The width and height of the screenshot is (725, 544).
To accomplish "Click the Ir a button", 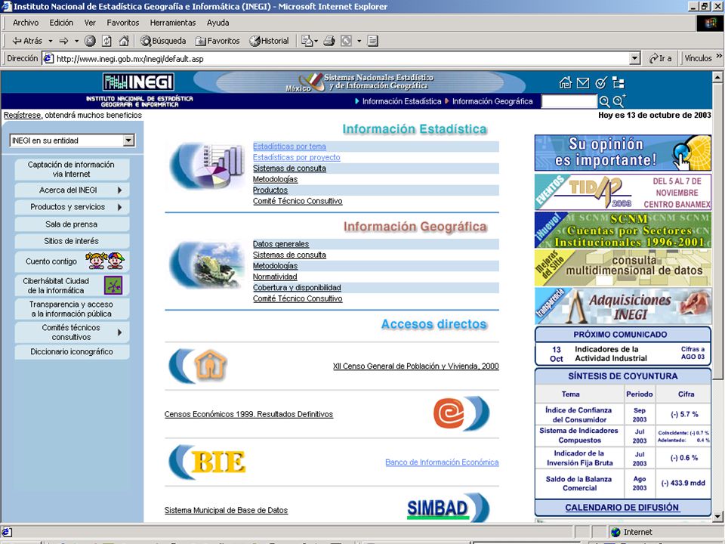I will pos(661,58).
